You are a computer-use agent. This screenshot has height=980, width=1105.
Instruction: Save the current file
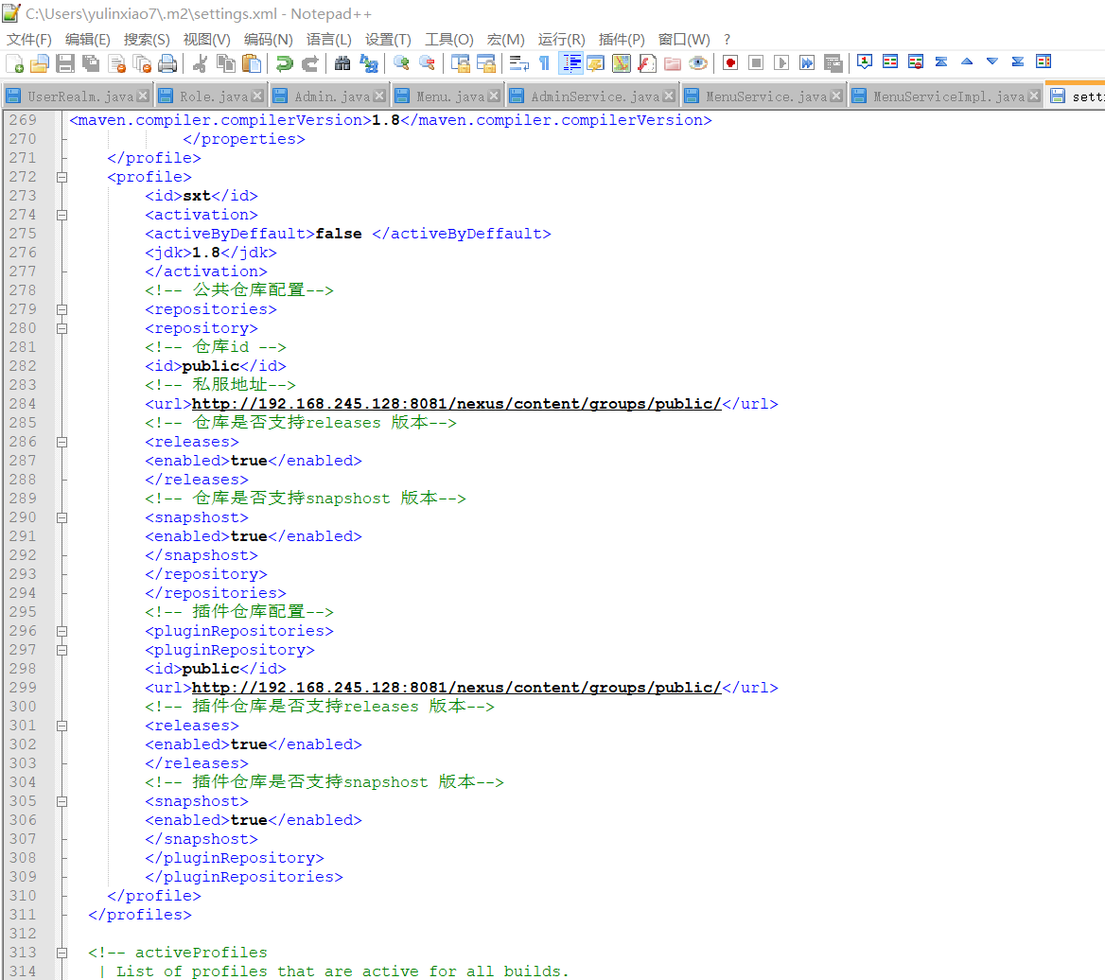coord(65,63)
